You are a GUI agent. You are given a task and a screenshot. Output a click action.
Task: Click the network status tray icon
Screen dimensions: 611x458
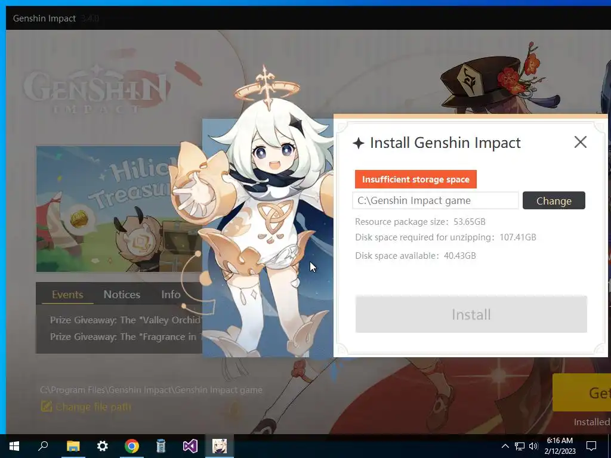(x=520, y=446)
